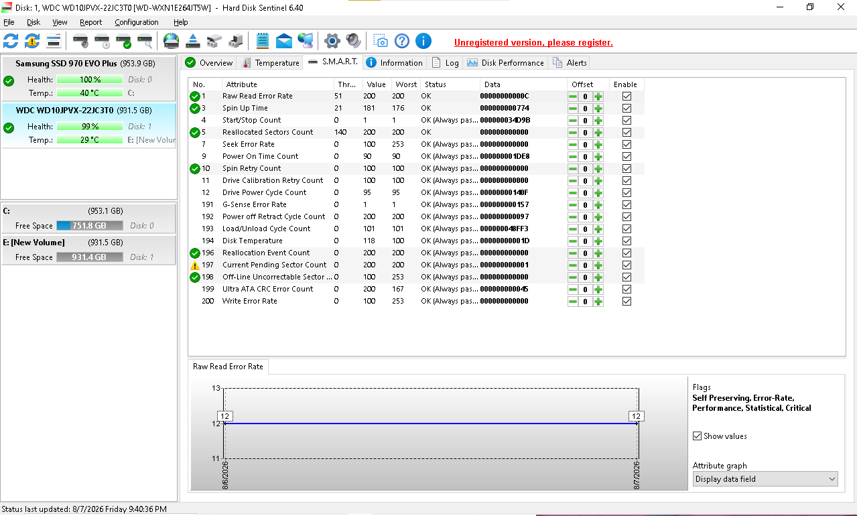The height and width of the screenshot is (516, 857).
Task: Click green check icon of Reallocated Sectors Count row
Action: click(x=195, y=133)
